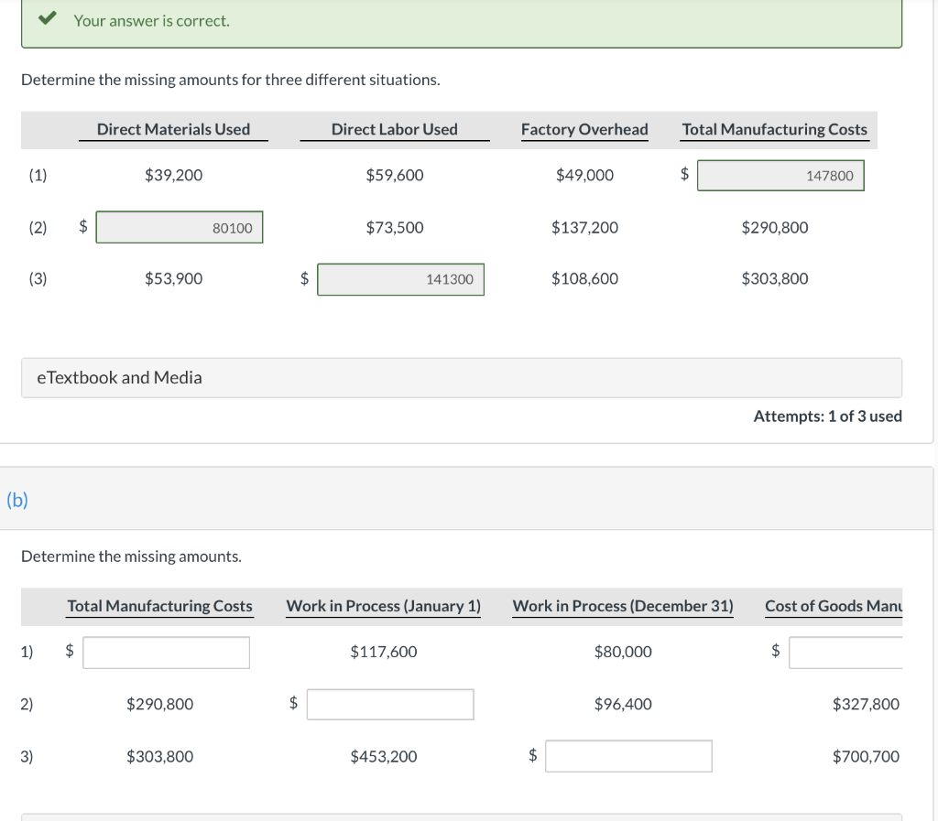
Task: Click 'Total Manufacturing Costs' header in second table
Action: [x=159, y=606]
